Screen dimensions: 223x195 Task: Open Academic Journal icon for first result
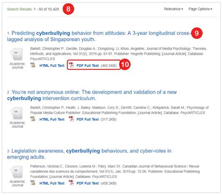(16, 54)
